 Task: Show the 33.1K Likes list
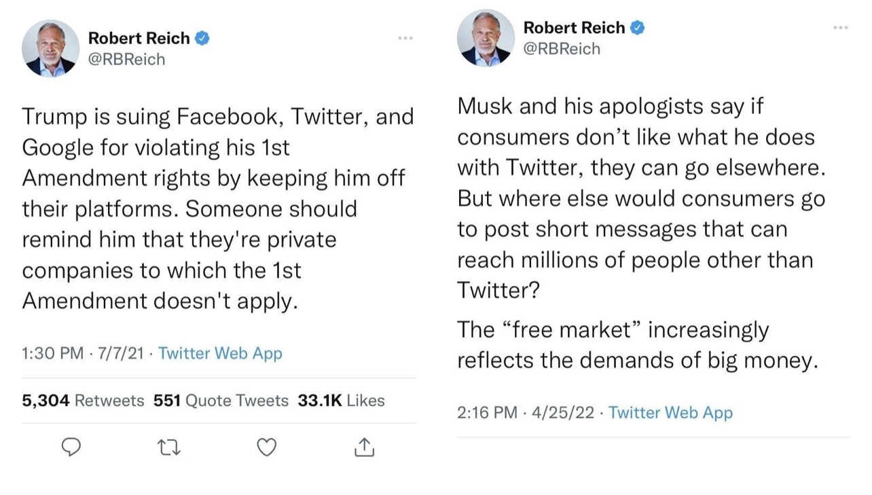click(341, 401)
